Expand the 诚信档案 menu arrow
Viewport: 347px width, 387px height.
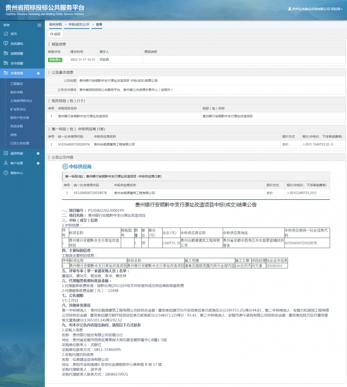click(x=38, y=153)
